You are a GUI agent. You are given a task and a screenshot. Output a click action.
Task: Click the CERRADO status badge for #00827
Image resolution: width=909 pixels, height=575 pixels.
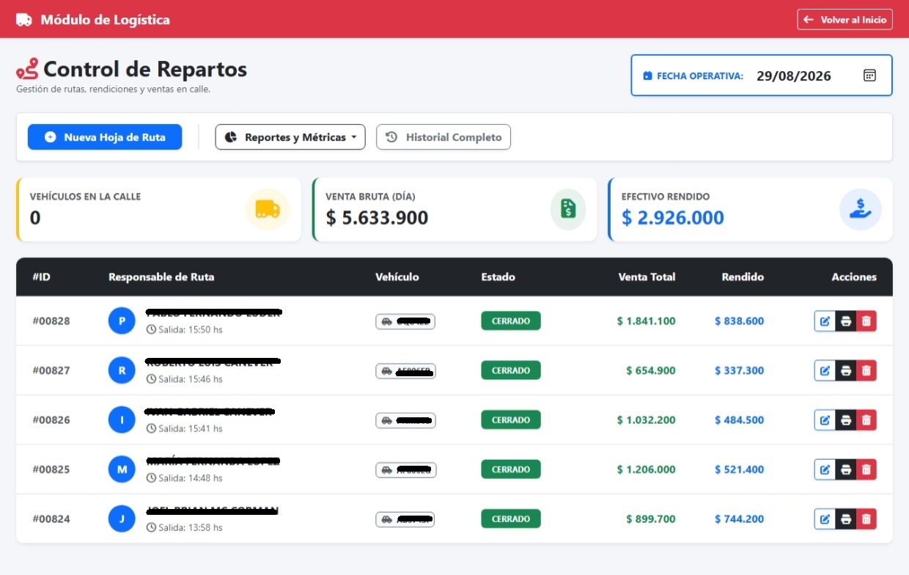(x=511, y=370)
